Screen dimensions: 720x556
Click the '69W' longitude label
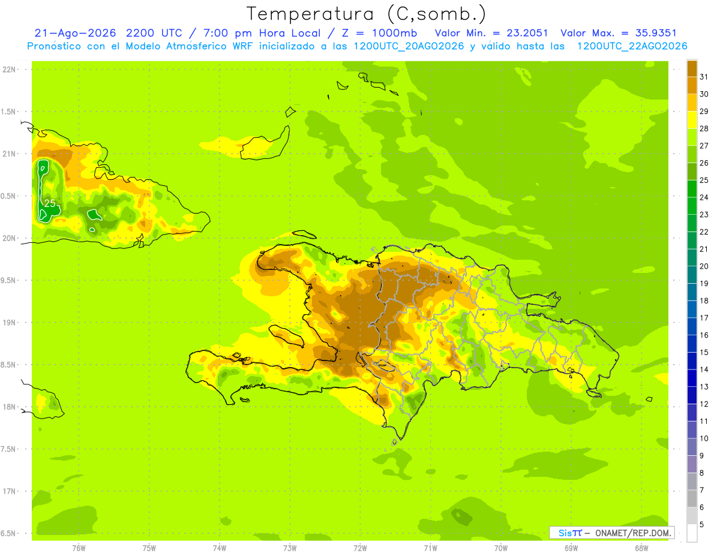click(x=571, y=548)
